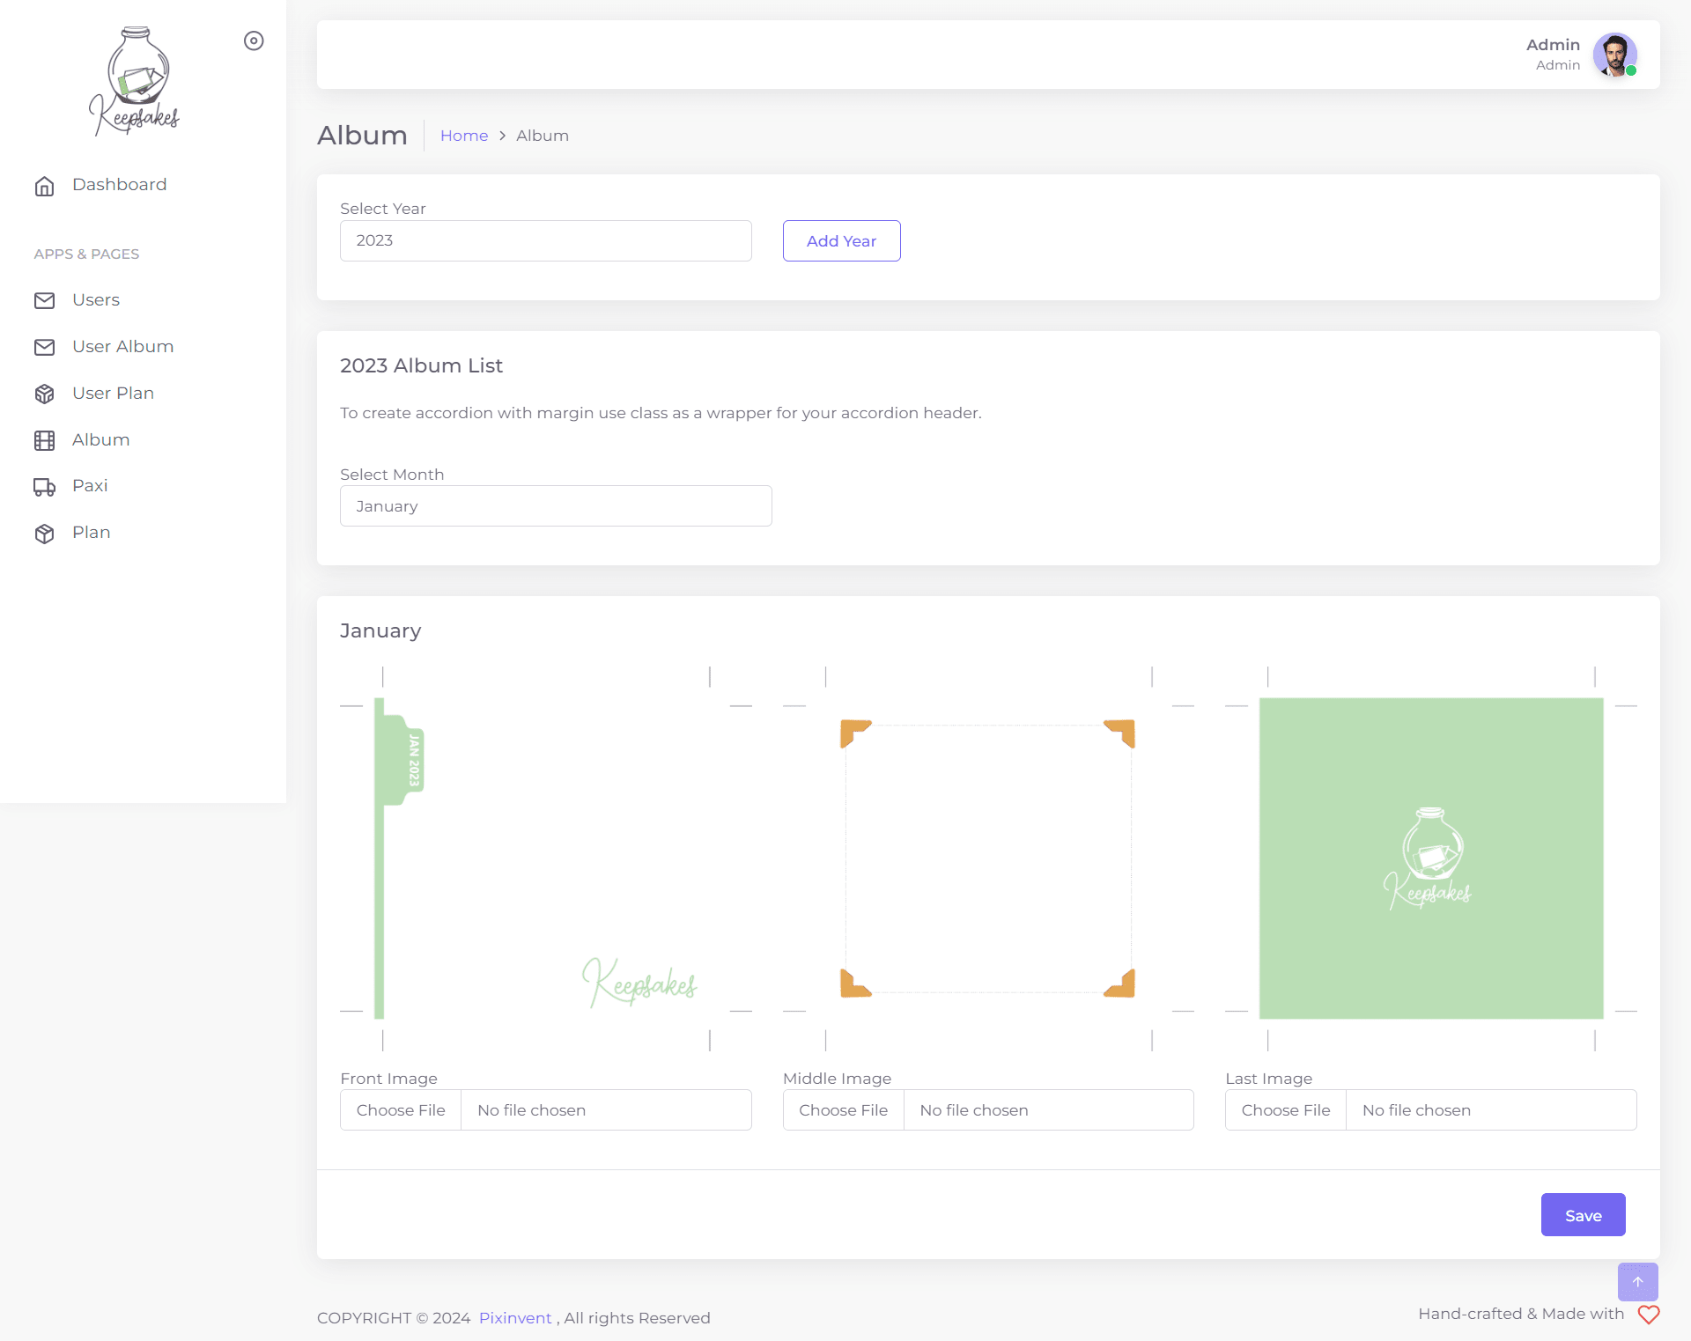Open the Admin profile avatar menu

click(x=1614, y=55)
